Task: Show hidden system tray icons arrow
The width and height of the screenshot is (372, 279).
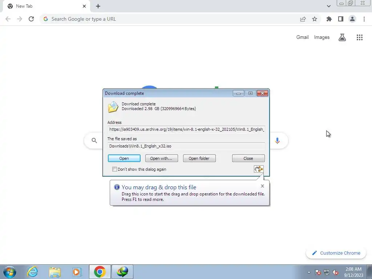Action: 309,272
